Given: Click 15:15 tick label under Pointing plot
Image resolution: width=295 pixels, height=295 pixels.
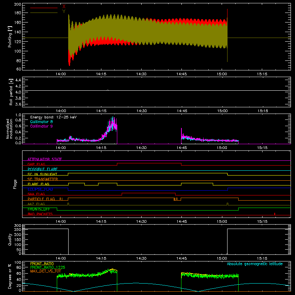Looking at the screenshot, I should (262, 74).
